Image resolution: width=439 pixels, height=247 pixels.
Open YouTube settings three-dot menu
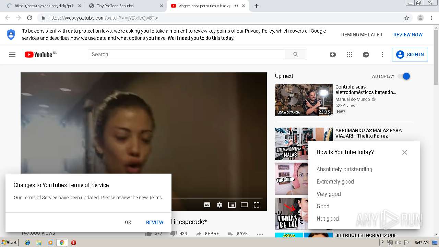point(382,55)
